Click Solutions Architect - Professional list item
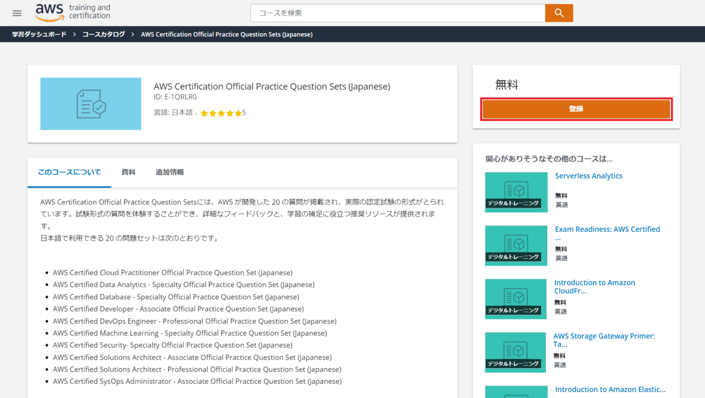Viewport: 705px width, 398px height. 197,370
